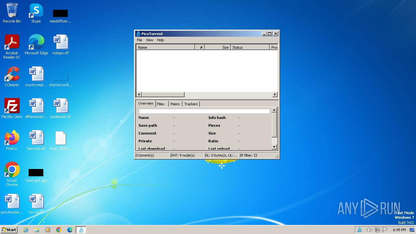
Task: Click the Overview panel vertical scrollbar thumb
Action: pyautogui.click(x=274, y=125)
